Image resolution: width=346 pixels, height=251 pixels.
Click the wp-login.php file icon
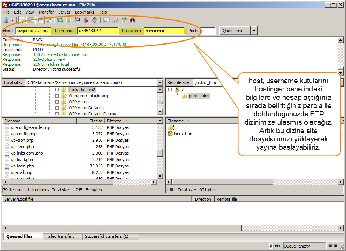[x=7, y=166]
